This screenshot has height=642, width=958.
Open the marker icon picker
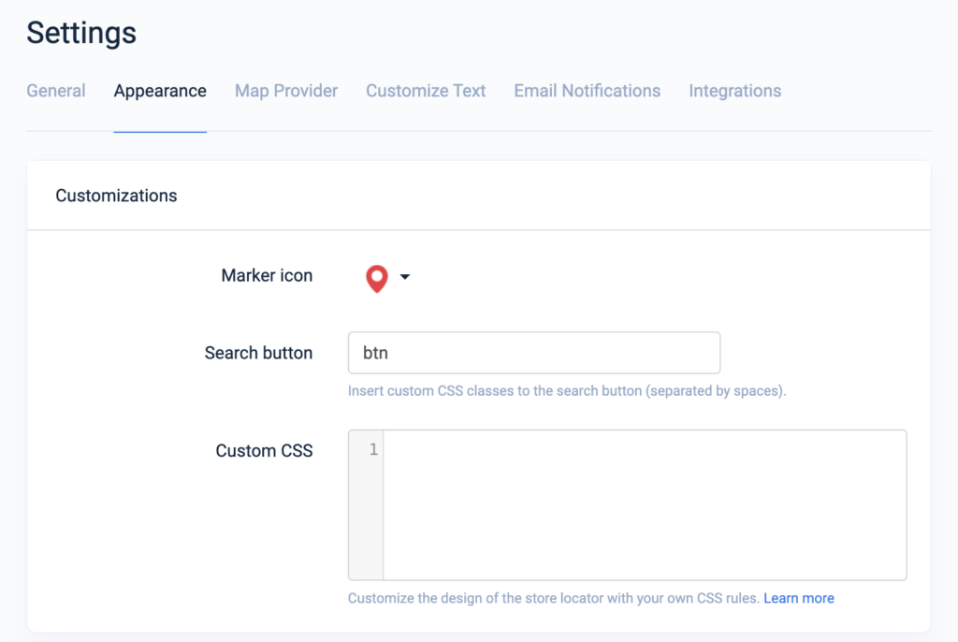pos(386,276)
